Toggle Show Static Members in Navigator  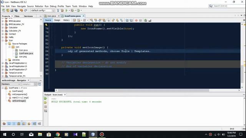coord(14,123)
